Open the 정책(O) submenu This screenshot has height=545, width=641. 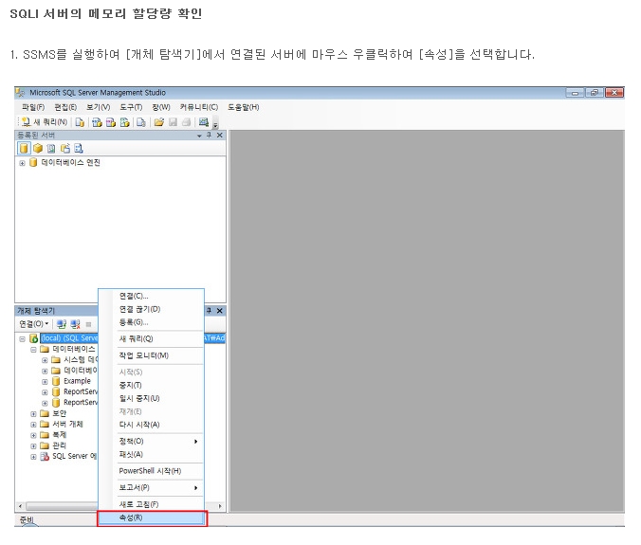click(x=151, y=442)
